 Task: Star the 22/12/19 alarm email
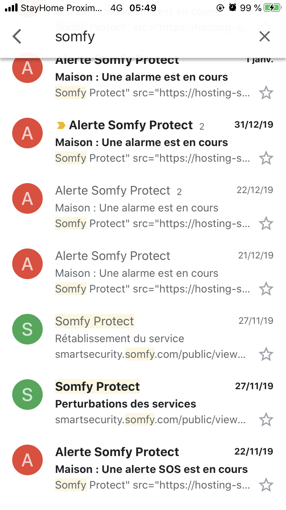pos(266,224)
